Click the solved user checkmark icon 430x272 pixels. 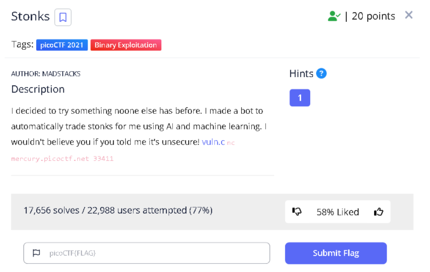(334, 16)
